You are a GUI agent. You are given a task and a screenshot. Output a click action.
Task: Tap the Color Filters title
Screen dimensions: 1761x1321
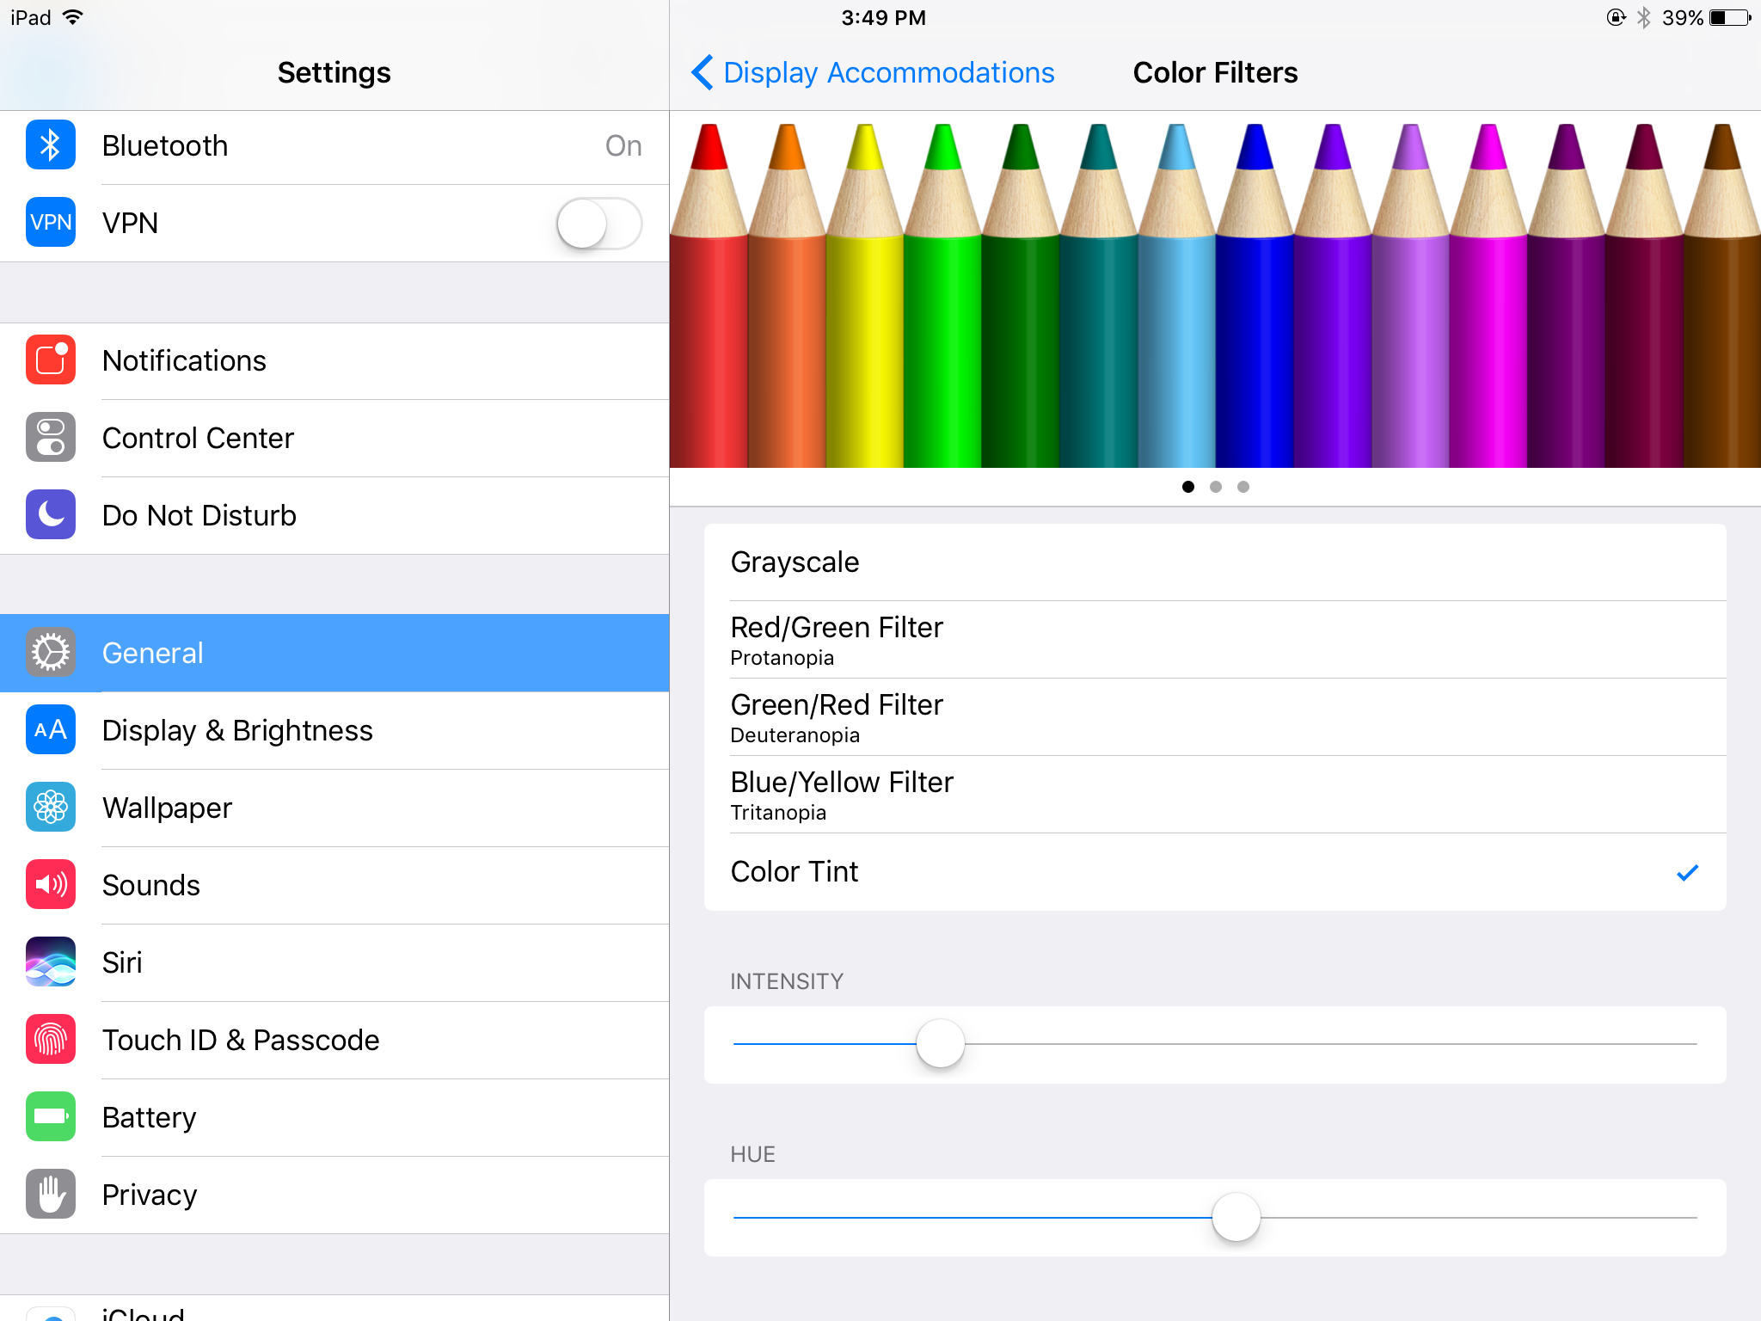pyautogui.click(x=1215, y=73)
